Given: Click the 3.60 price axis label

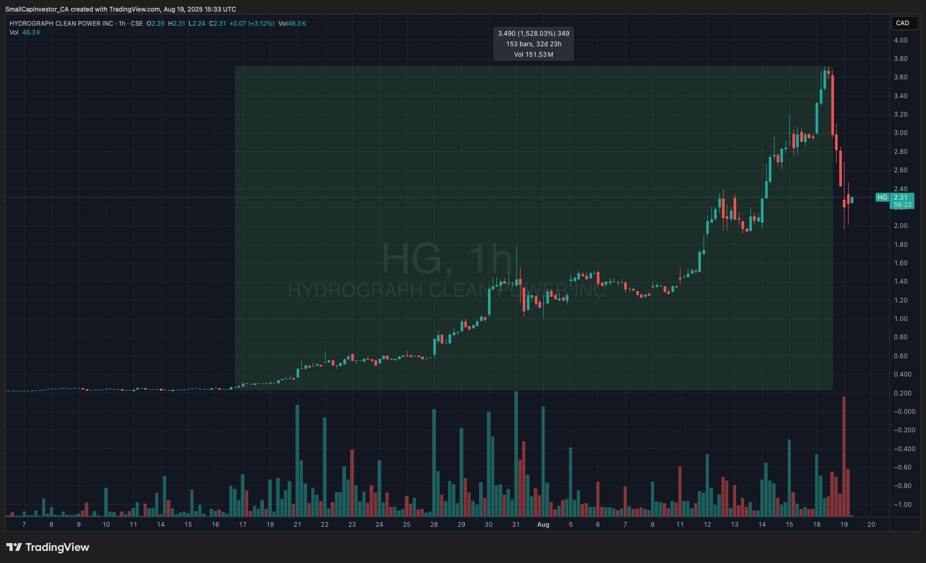Looking at the screenshot, I should pos(901,77).
